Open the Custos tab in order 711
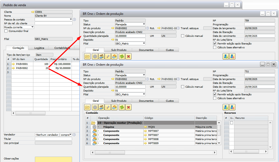 pyautogui.click(x=170, y=101)
